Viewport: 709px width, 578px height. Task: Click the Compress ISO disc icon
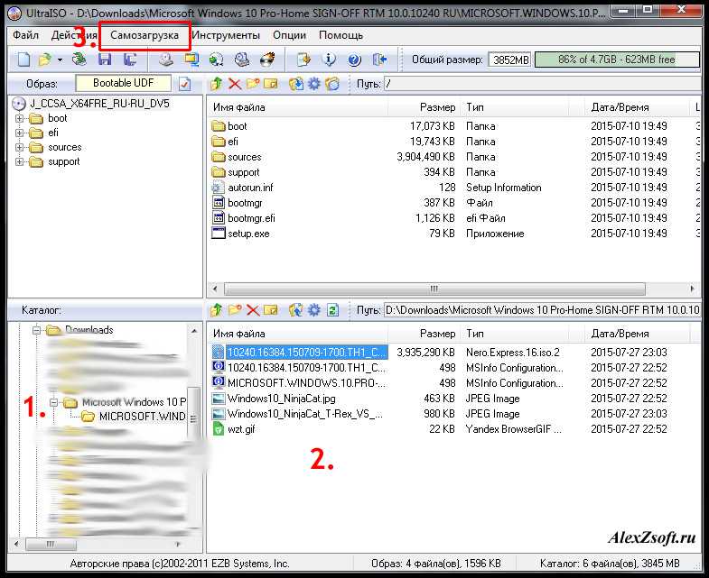tap(217, 60)
